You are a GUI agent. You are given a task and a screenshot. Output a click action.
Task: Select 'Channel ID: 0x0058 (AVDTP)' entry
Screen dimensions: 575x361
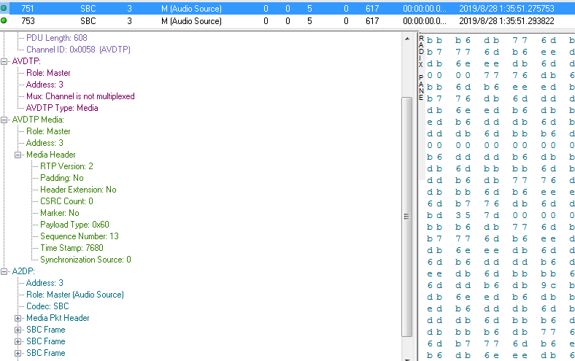(x=79, y=50)
